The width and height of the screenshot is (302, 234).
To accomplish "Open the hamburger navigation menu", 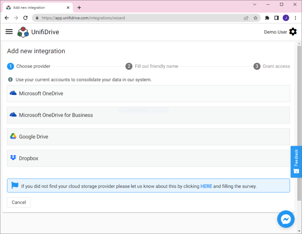I will pos(9,32).
